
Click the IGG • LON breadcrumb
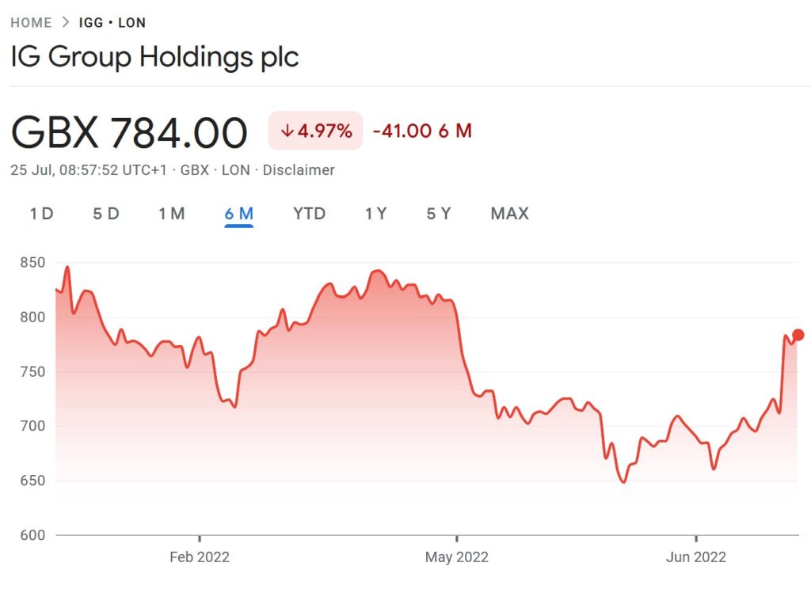(x=112, y=22)
